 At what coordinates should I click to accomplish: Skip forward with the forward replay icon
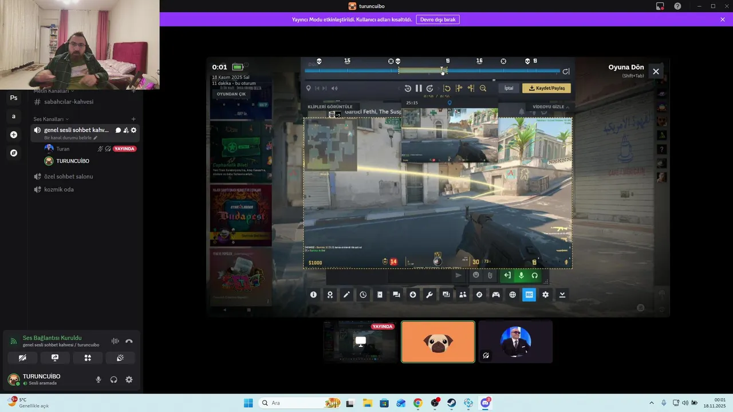[429, 88]
